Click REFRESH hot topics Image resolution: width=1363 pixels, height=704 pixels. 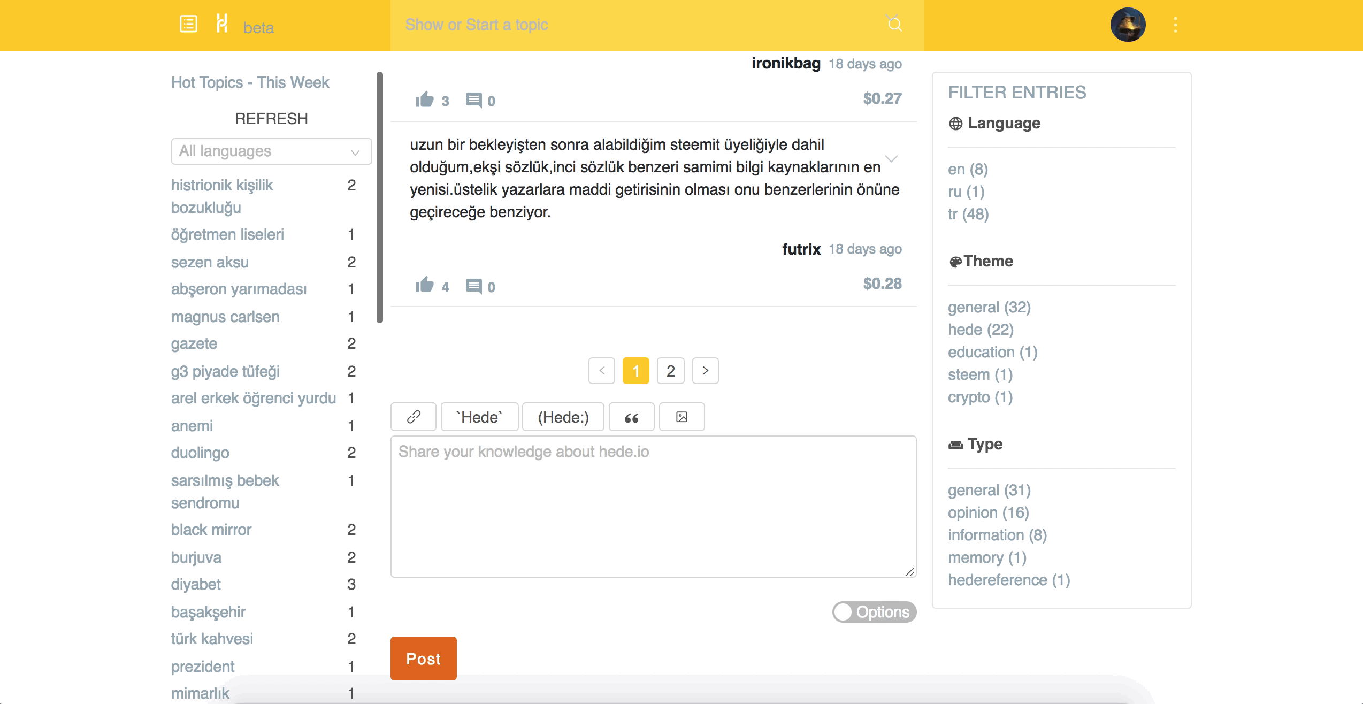(271, 119)
